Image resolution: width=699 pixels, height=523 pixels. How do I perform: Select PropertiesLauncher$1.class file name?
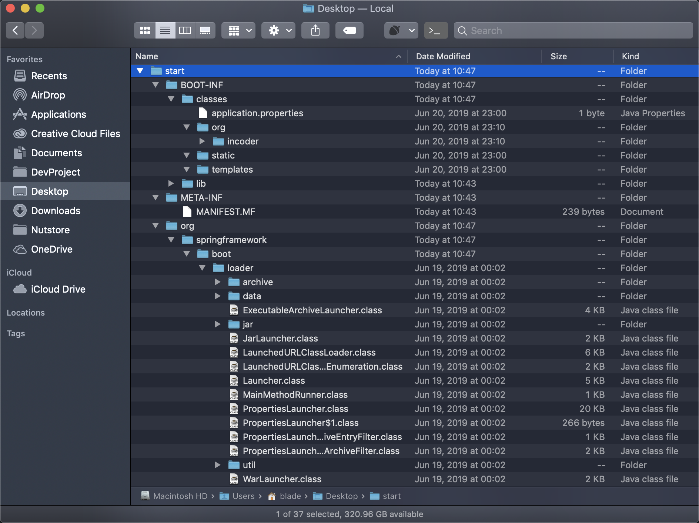point(301,423)
